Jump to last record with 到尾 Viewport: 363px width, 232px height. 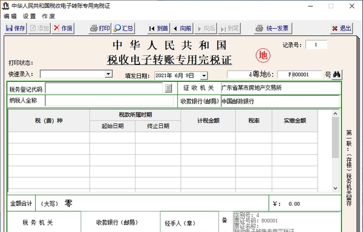[x=229, y=28]
